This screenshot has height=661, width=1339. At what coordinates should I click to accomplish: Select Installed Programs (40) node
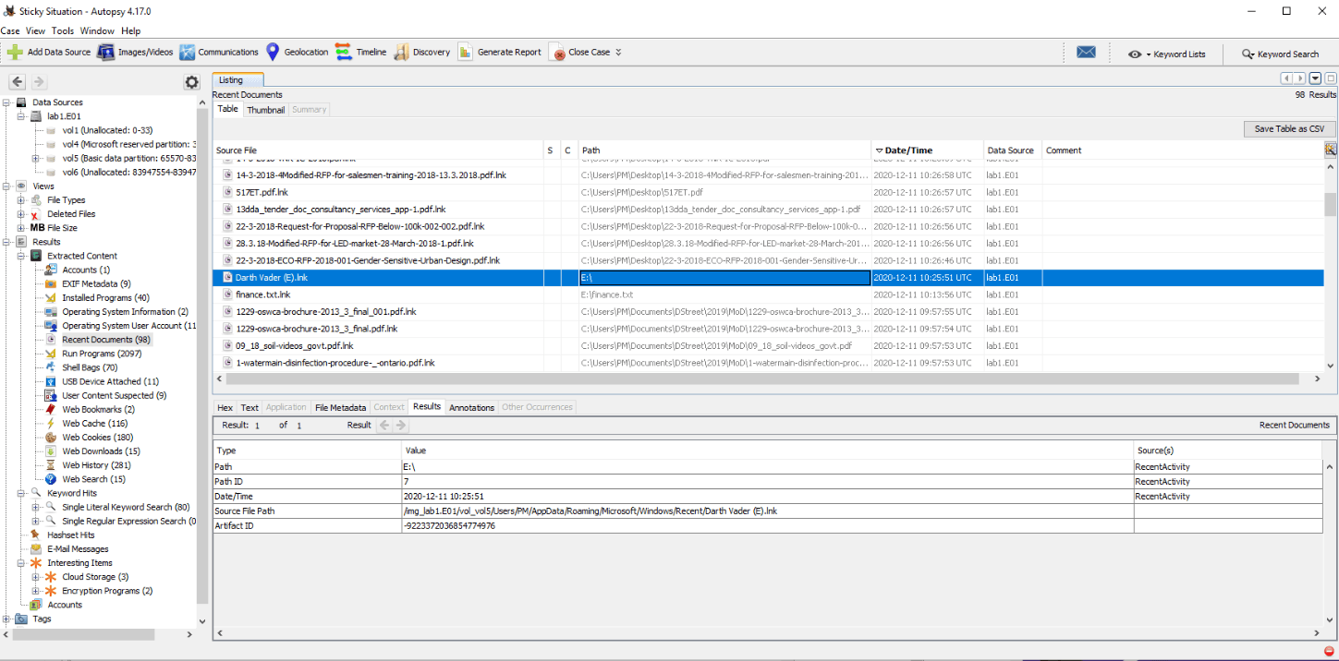(x=105, y=298)
